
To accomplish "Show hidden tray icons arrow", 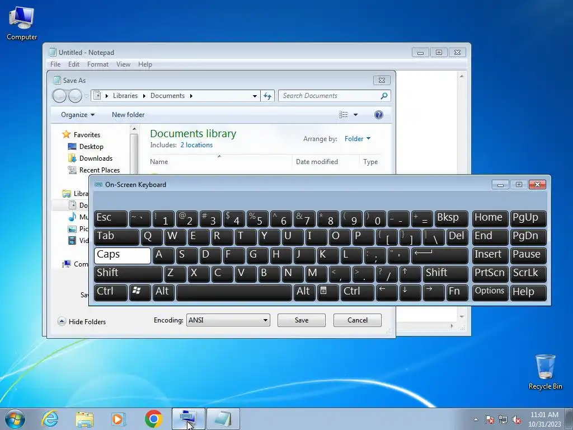I will pyautogui.click(x=476, y=420).
